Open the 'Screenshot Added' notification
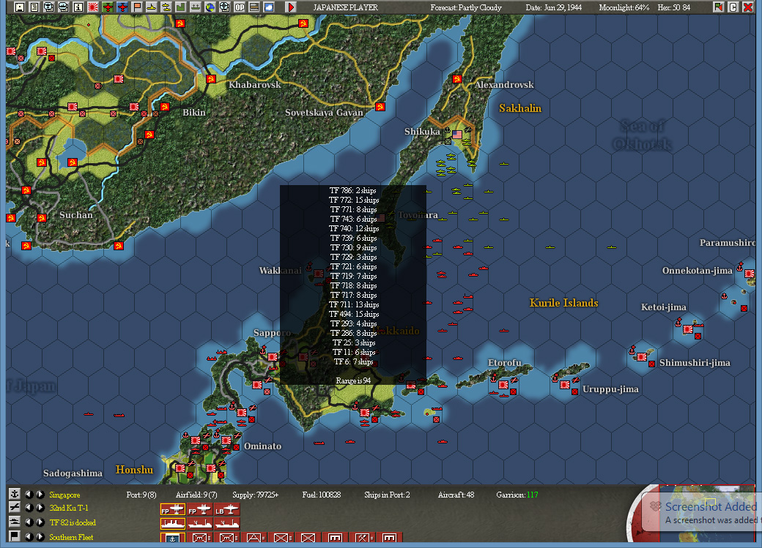 pyautogui.click(x=702, y=513)
